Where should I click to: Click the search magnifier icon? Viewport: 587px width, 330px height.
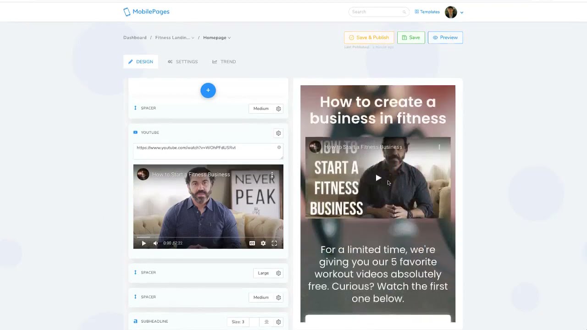click(x=404, y=12)
